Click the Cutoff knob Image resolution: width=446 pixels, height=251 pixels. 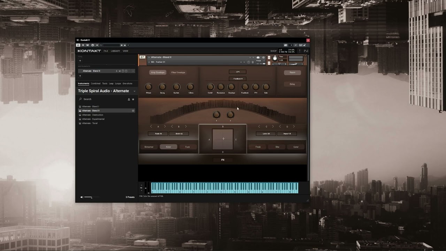[x=210, y=87]
